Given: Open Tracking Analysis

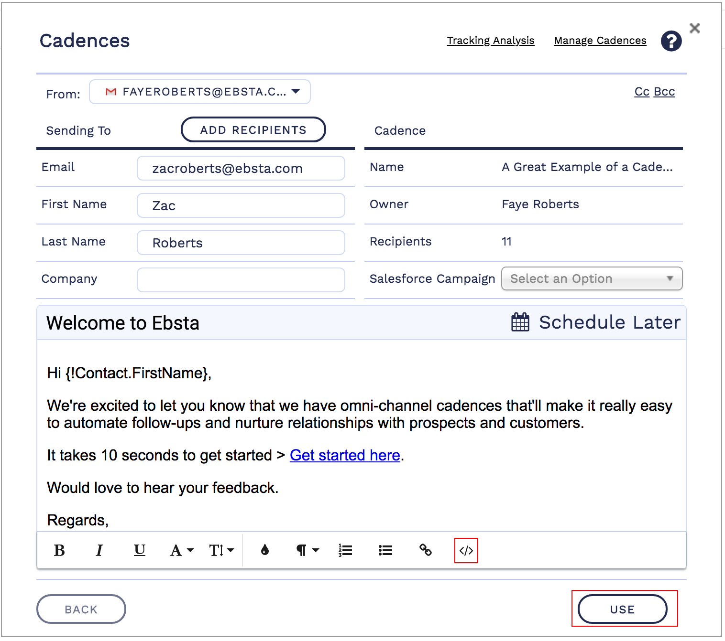Looking at the screenshot, I should (x=490, y=41).
